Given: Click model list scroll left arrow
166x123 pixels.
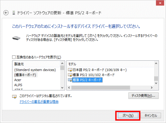Looking at the screenshot, I should [x=69, y=88].
